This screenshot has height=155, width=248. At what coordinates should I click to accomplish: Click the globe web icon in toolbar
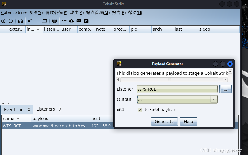tap(54, 21)
